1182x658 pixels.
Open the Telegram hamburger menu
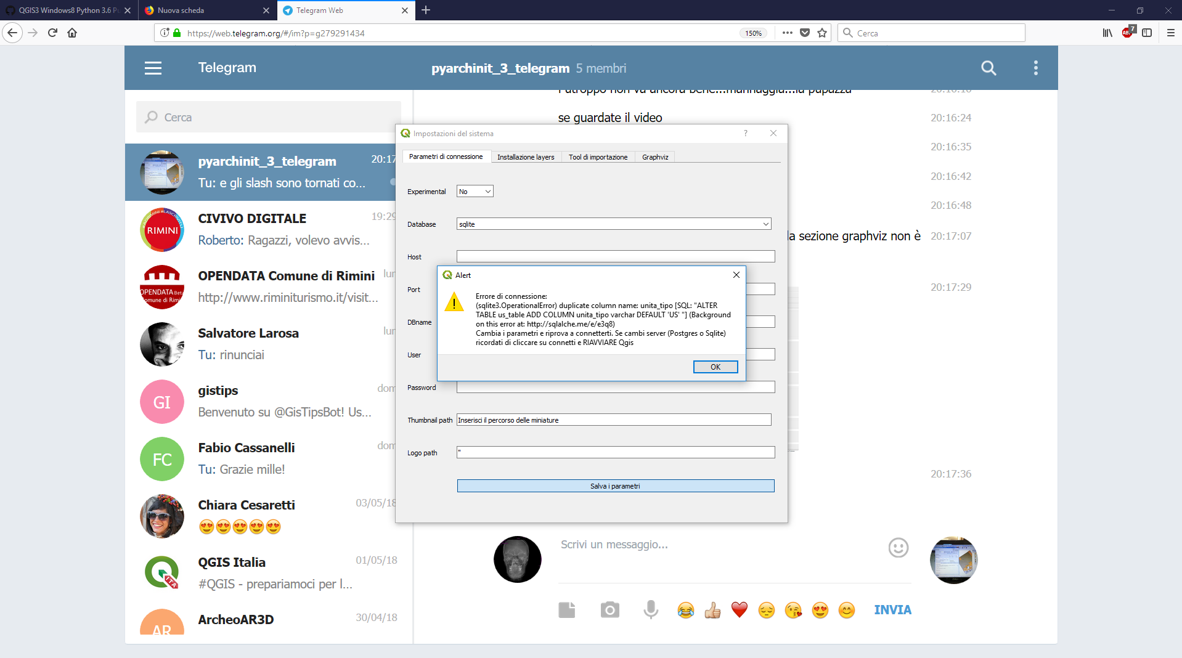[153, 68]
